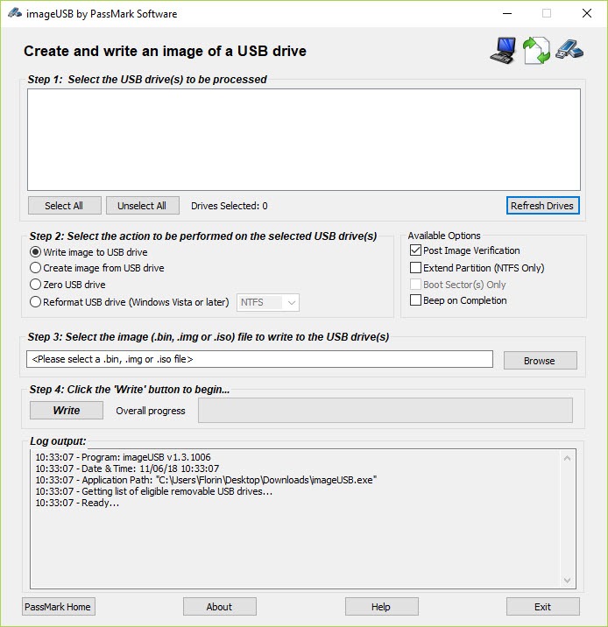Click the USB flash drive icon in header
This screenshot has width=608, height=627.
pyautogui.click(x=569, y=50)
